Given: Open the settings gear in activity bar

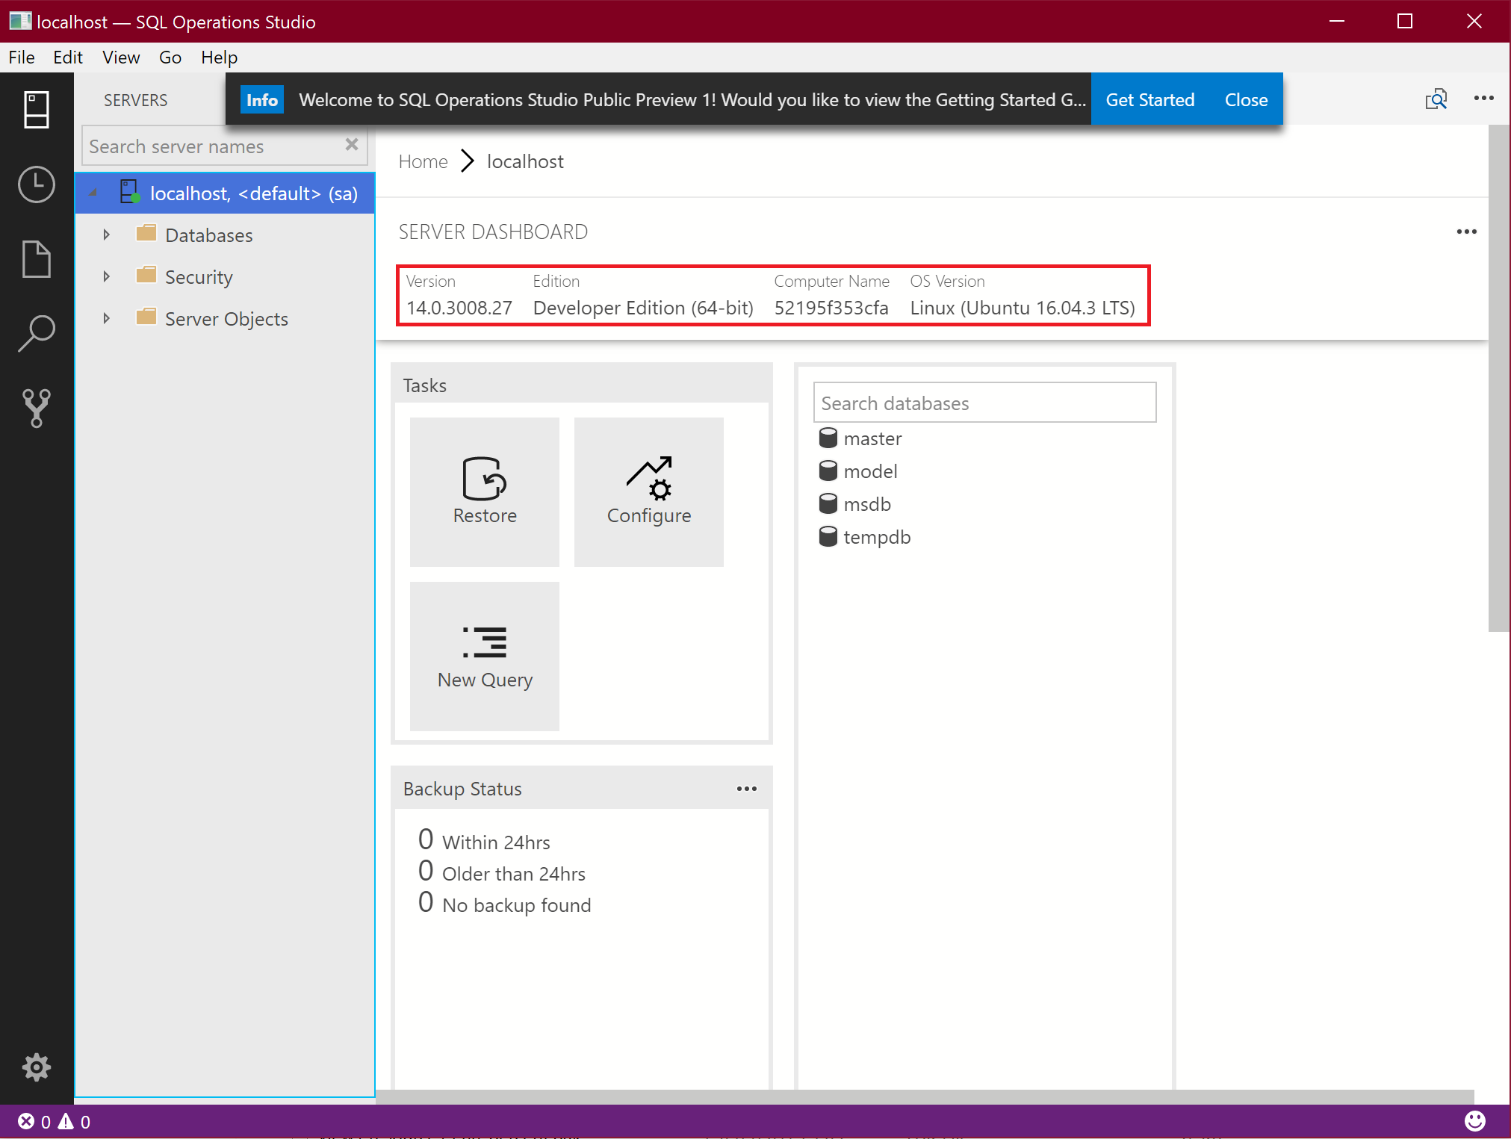Looking at the screenshot, I should [x=37, y=1067].
